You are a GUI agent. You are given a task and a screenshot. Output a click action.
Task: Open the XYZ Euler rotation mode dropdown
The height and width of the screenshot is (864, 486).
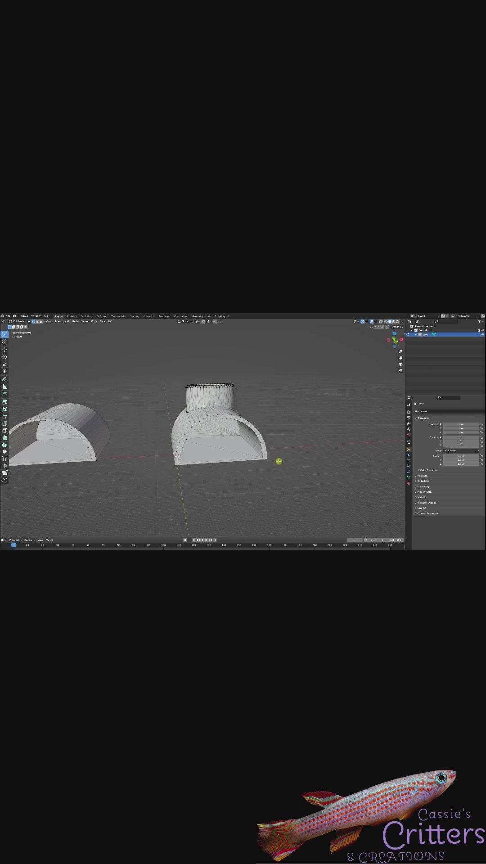[x=461, y=450]
